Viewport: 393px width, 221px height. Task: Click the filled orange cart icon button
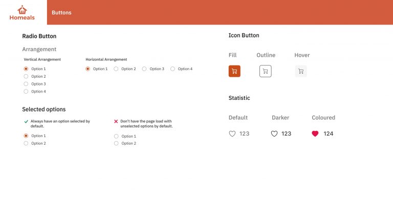(x=234, y=71)
